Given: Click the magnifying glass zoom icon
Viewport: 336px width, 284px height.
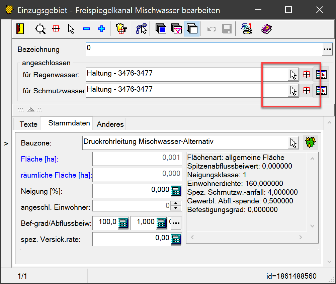Looking at the screenshot, I should (x=40, y=29).
